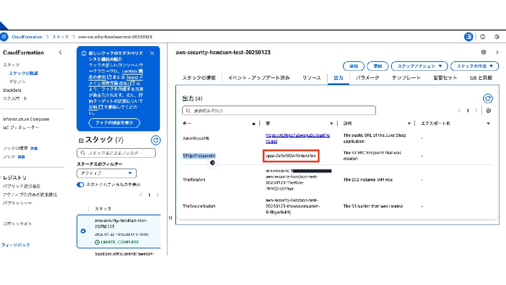Switch to the パラメータ tab
Viewport: 506px width, 285px height.
click(367, 78)
